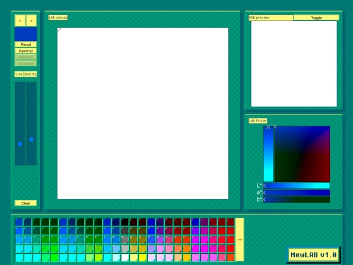The width and height of the screenshot is (353, 265).
Task: Click the b* horizontal slider bar
Action: [297, 200]
